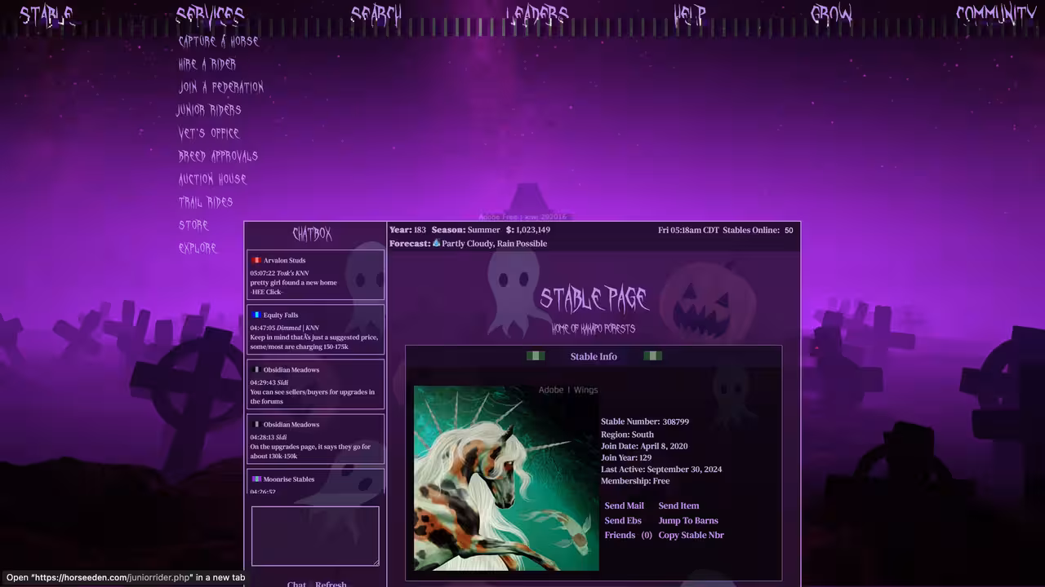Screen dimensions: 1045x587
Task: Open the Grow menu
Action: click(831, 15)
